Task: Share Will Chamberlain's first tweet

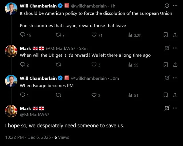Action: coord(175,35)
